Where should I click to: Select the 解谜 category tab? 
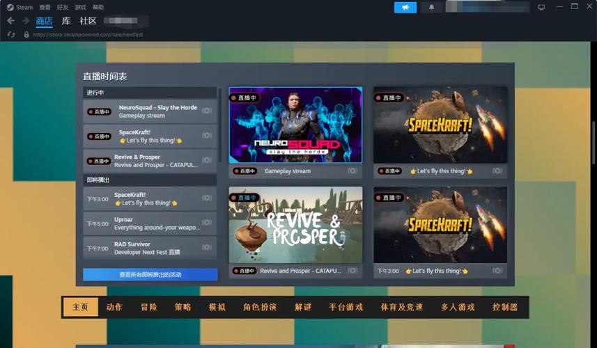[303, 307]
